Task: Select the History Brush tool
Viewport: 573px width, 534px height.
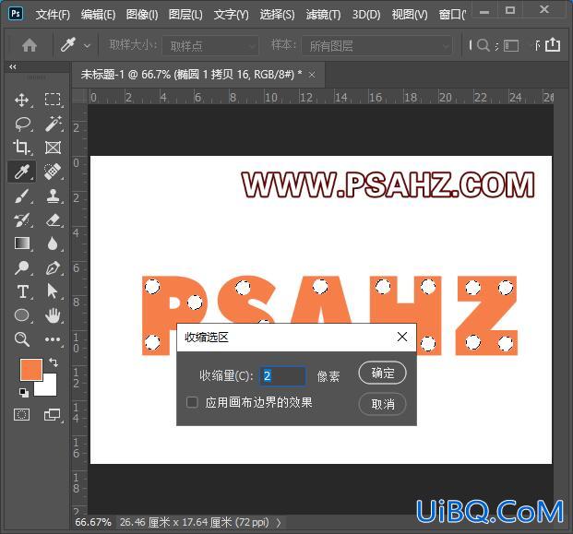Action: 22,220
